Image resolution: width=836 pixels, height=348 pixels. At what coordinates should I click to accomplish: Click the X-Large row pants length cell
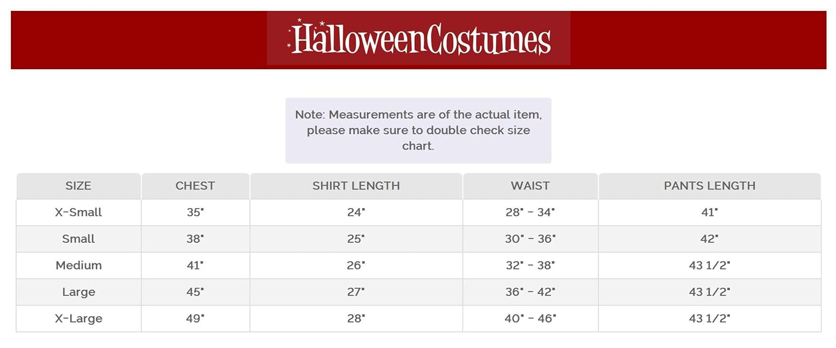click(709, 318)
